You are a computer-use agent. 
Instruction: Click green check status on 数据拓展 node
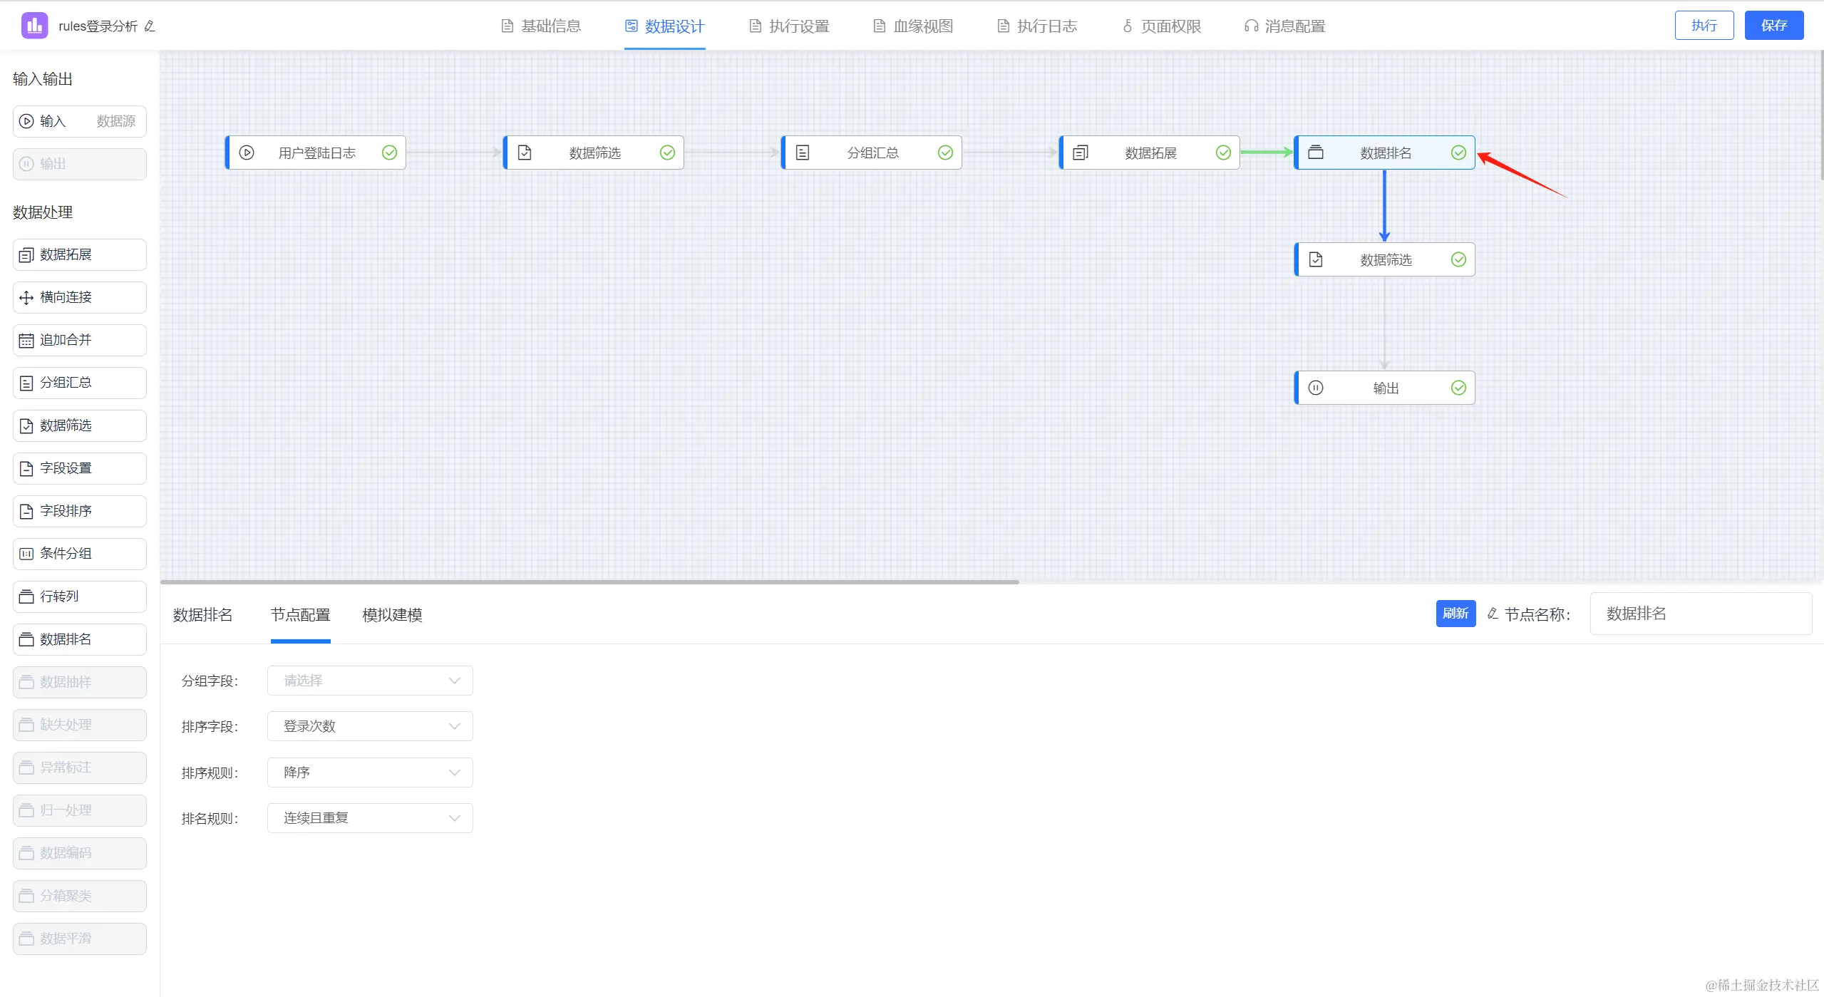click(1223, 153)
